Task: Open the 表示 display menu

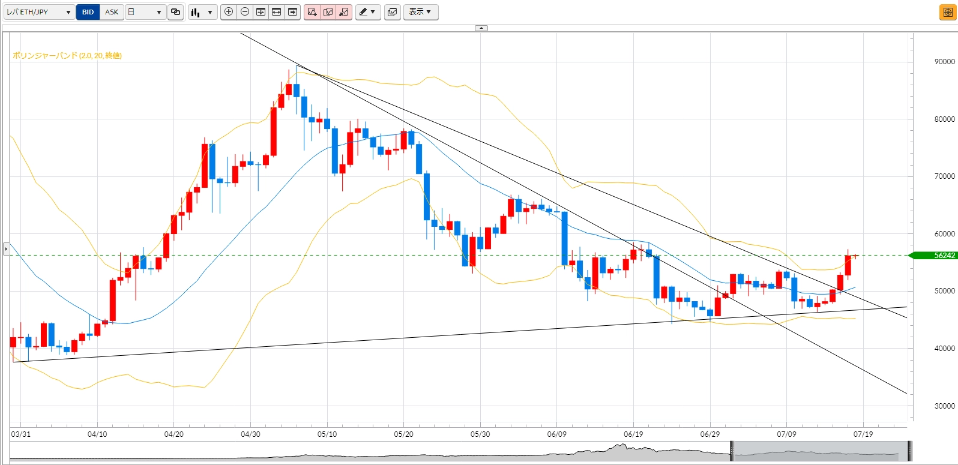Action: point(421,12)
